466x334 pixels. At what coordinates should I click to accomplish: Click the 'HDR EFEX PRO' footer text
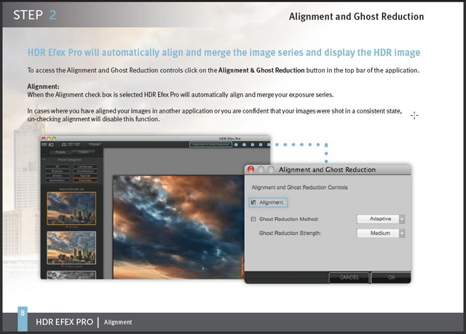coord(65,322)
